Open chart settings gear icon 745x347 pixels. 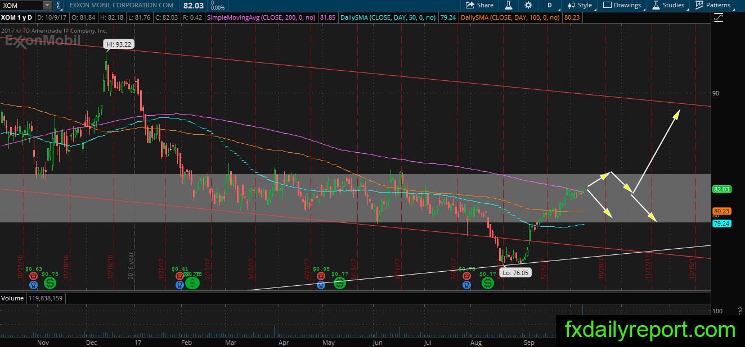528,5
